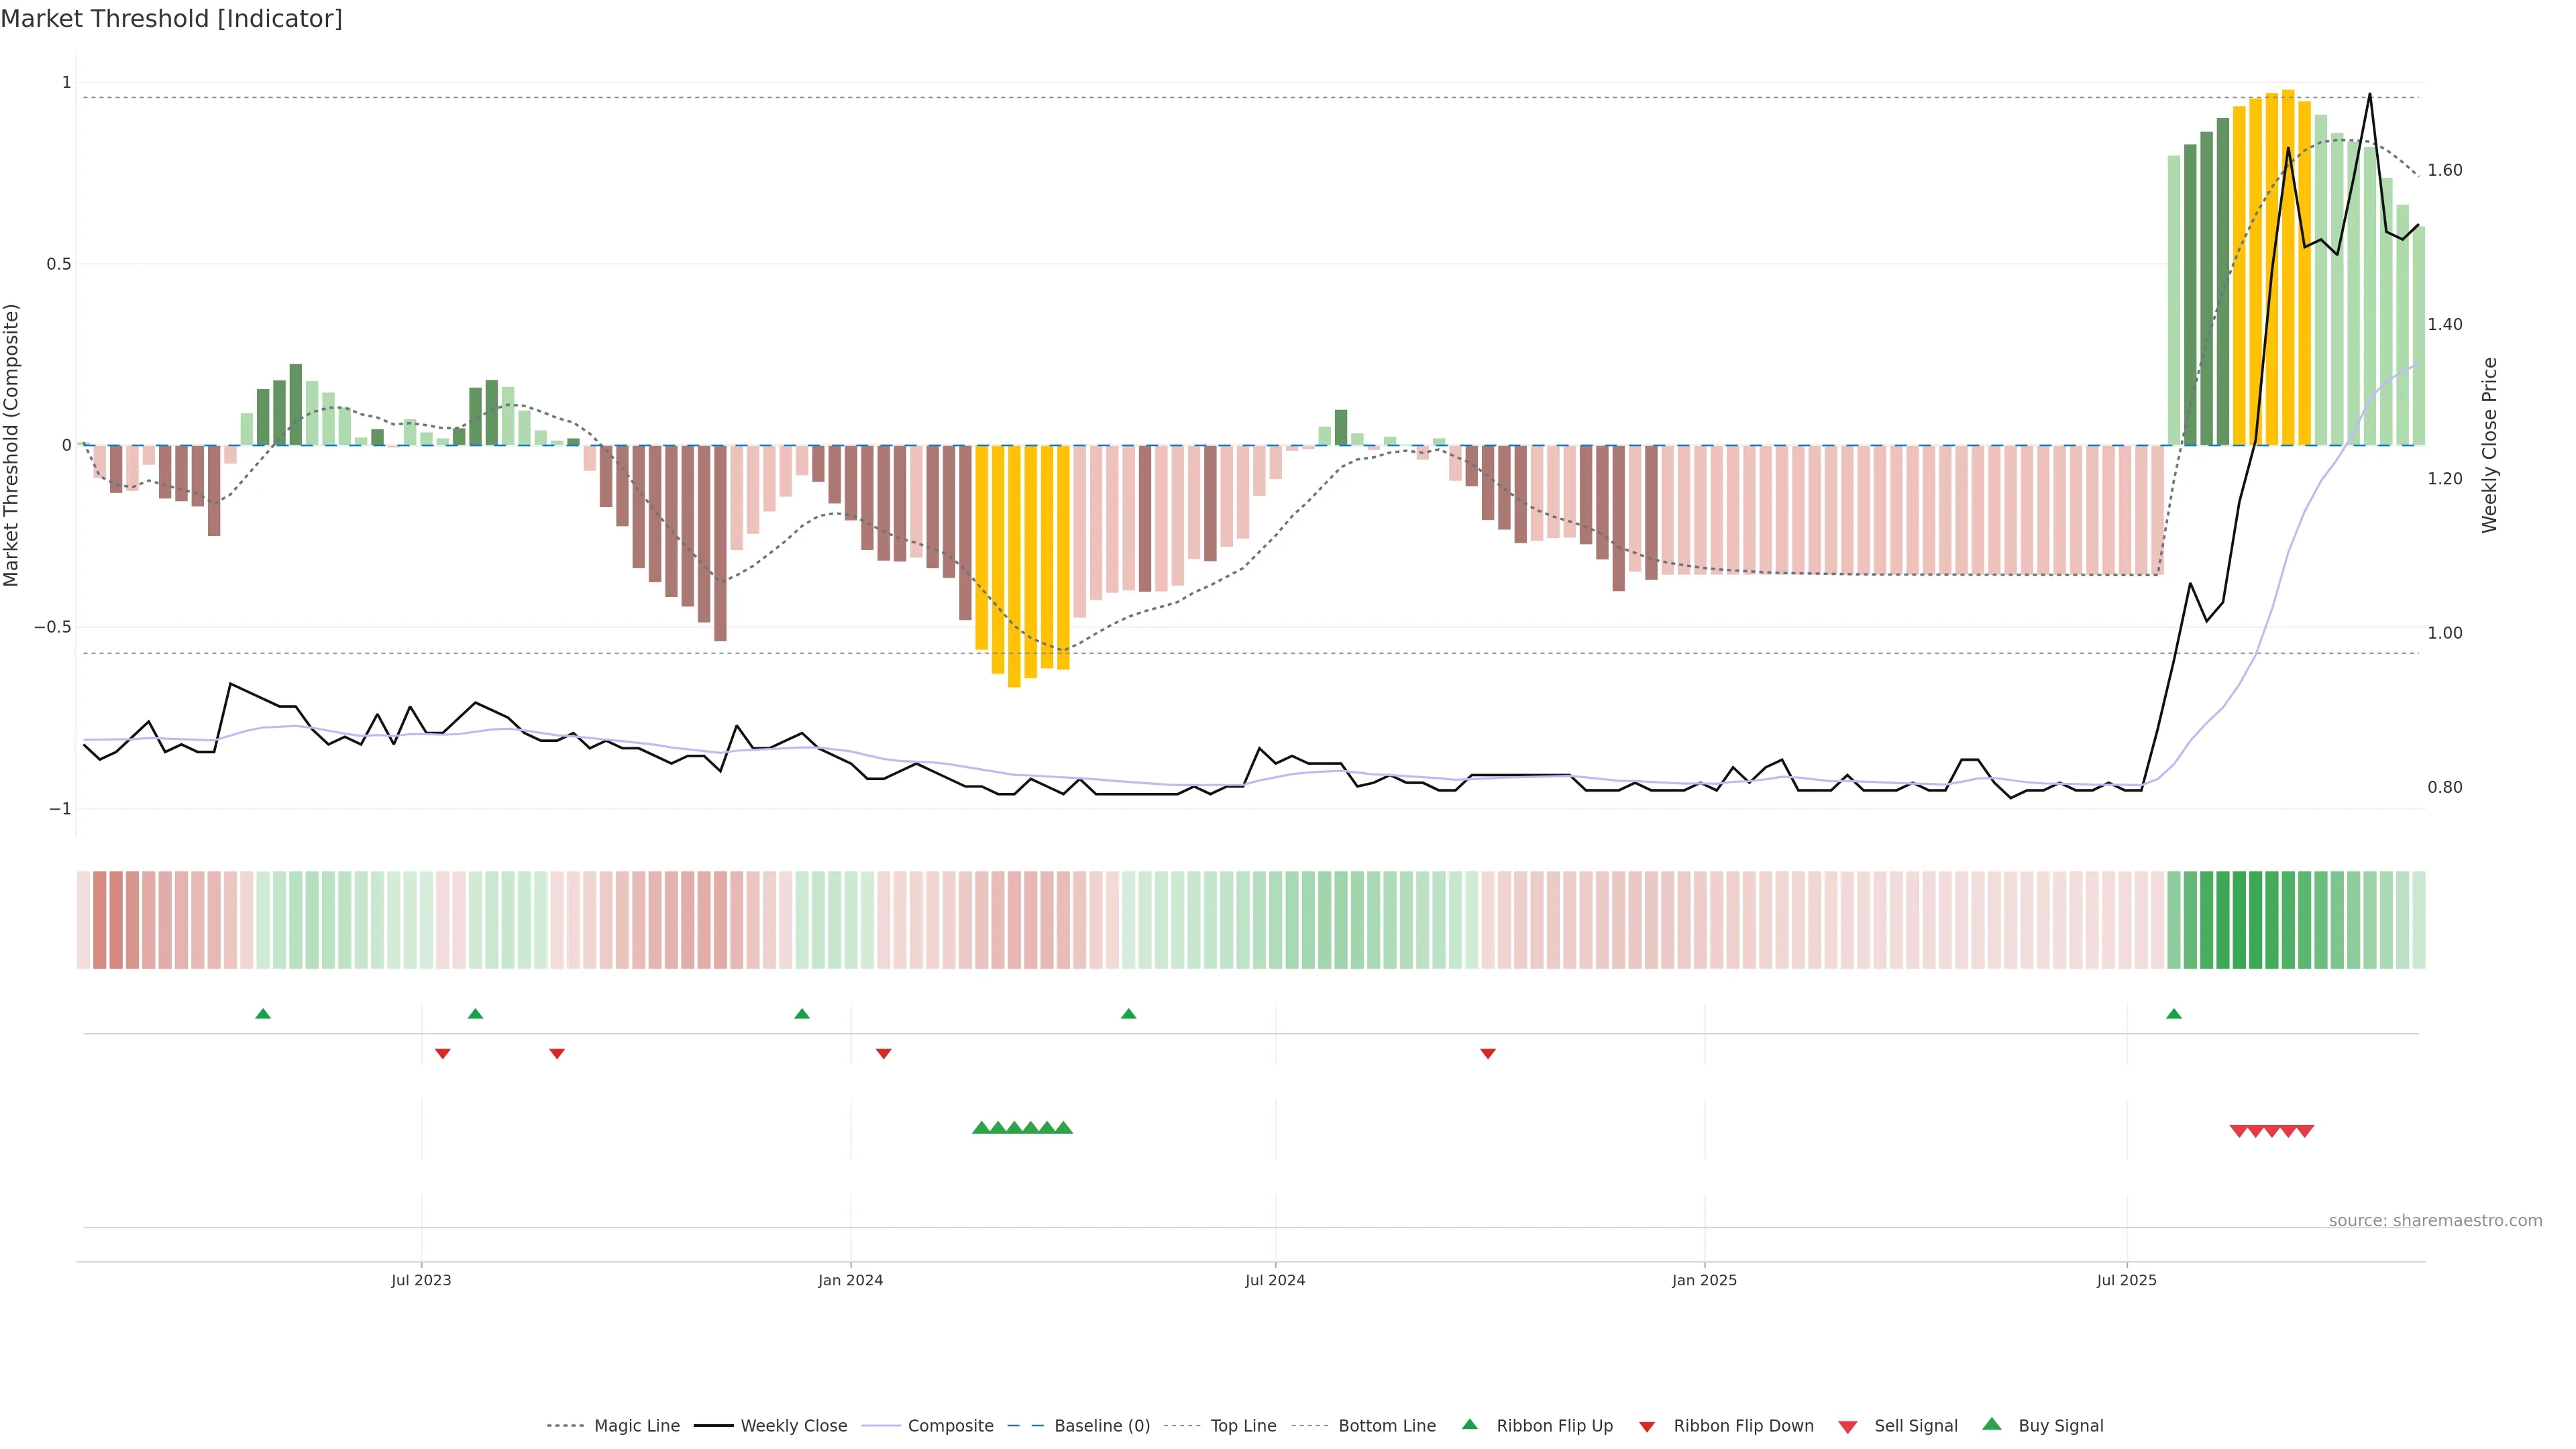Click the July 2025 ribbon flip up marker
The width and height of the screenshot is (2576, 1449).
(2174, 1014)
